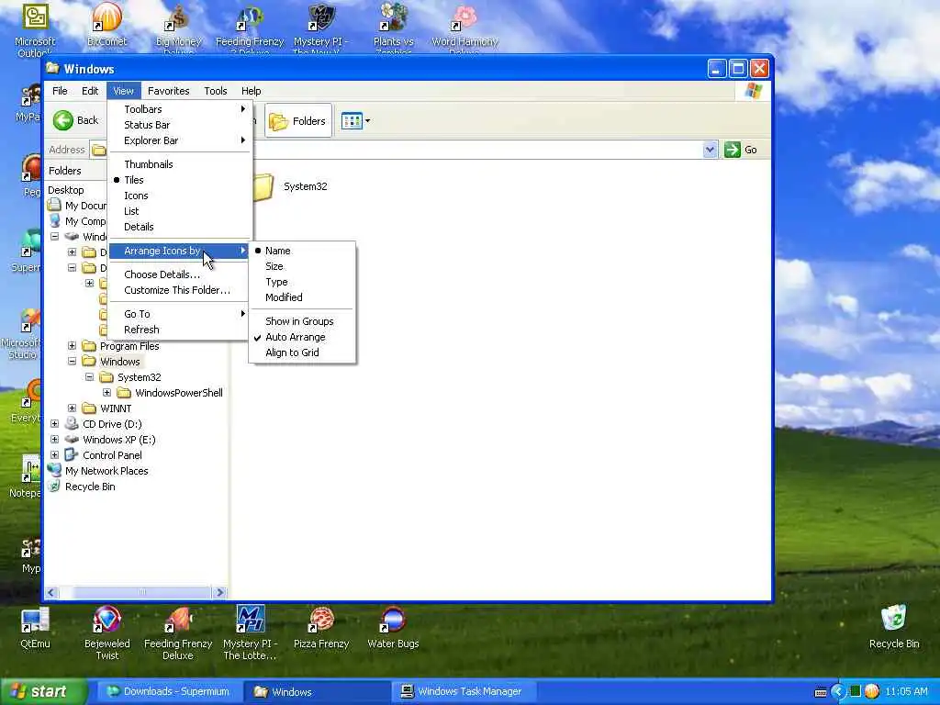Open the Go To submenu
The width and height of the screenshot is (940, 705).
tap(179, 314)
